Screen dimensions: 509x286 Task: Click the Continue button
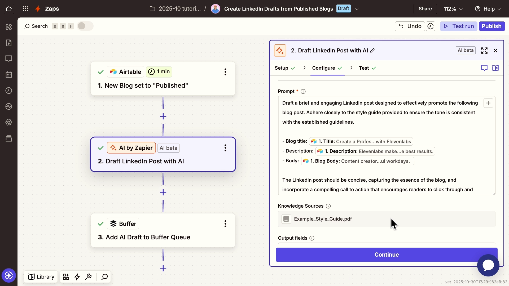coord(387,254)
